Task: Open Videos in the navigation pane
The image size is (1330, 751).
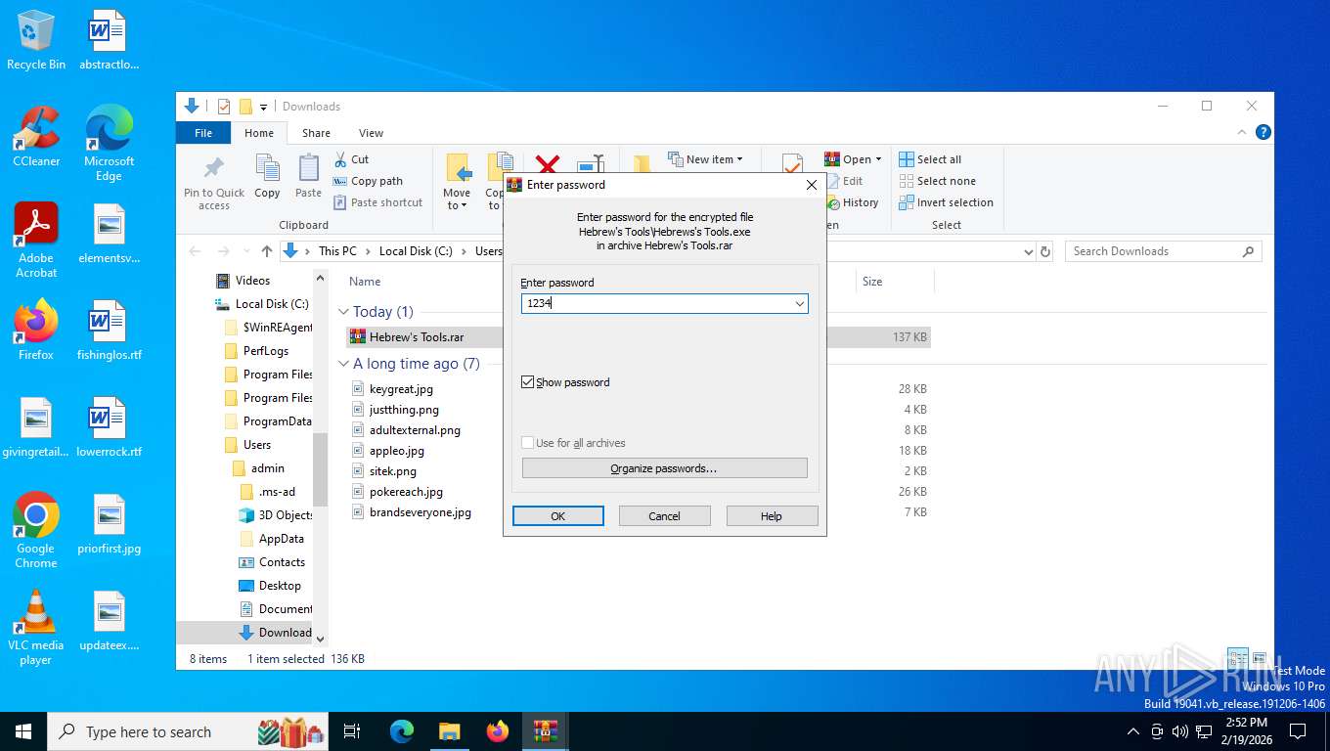Action: coord(252,281)
